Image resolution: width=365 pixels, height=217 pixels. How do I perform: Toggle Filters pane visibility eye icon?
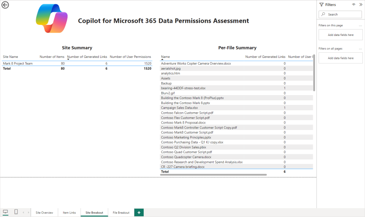[x=353, y=5]
